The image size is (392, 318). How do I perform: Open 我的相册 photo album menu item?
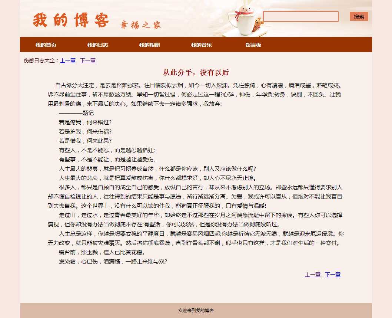[x=150, y=45]
